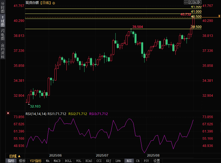Activate the KDJ indicator button

[108, 161]
